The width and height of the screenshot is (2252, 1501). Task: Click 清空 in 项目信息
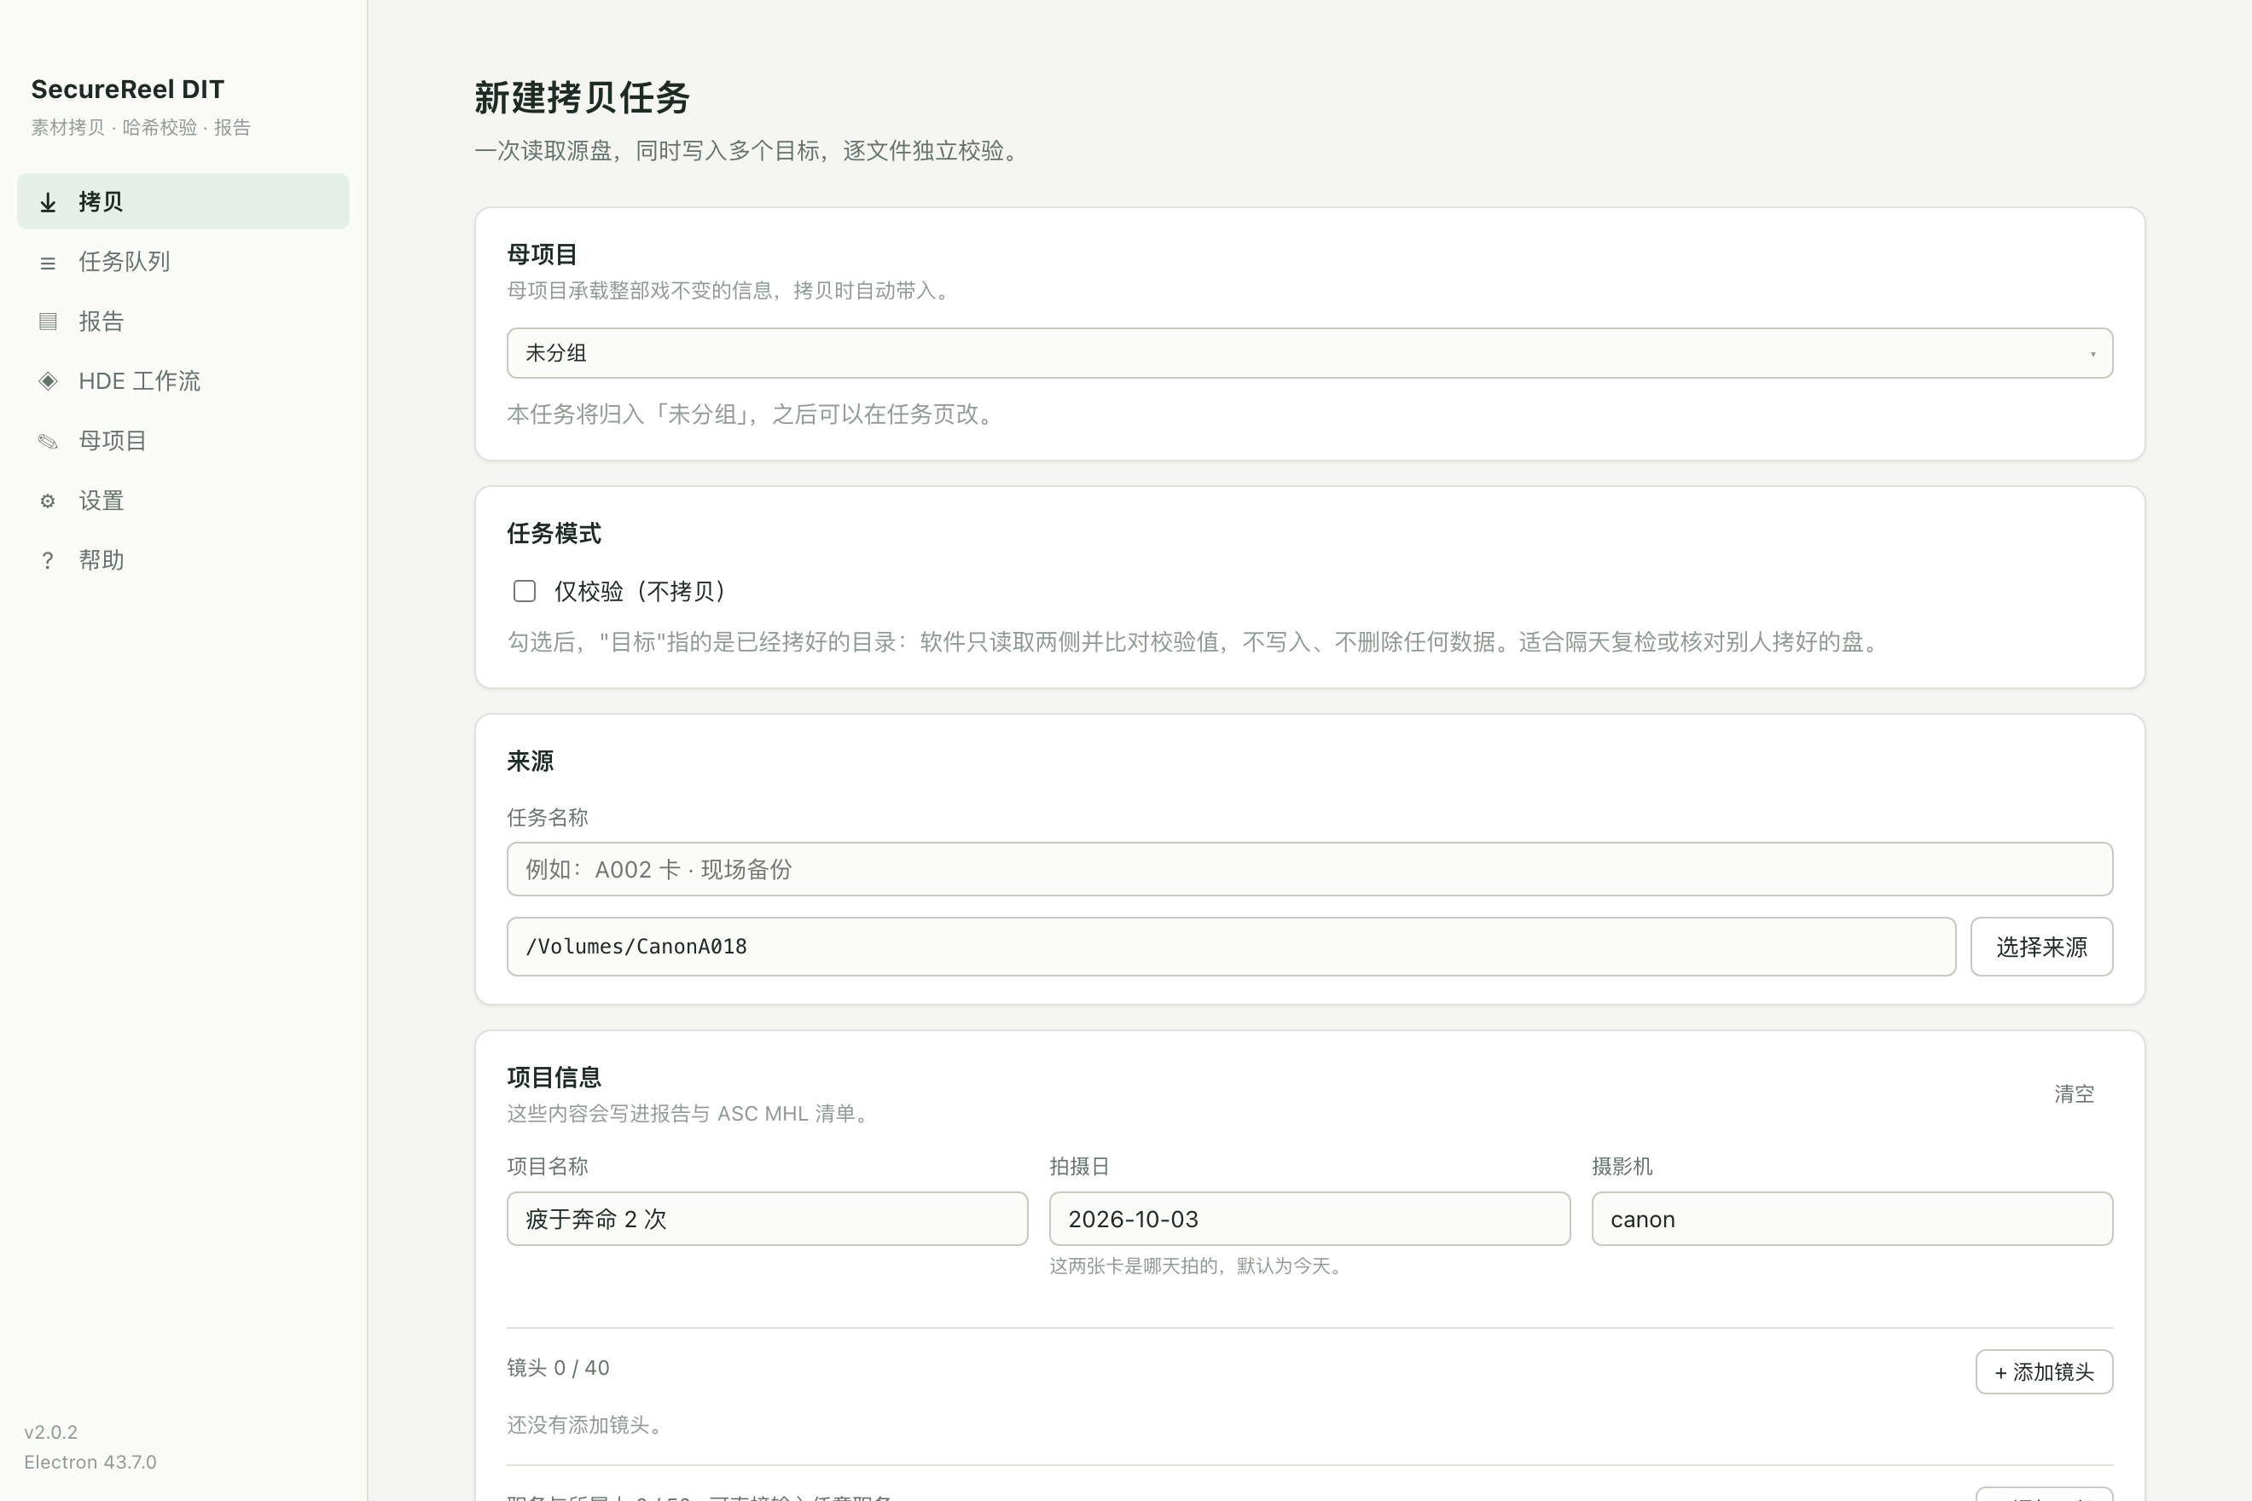click(x=2074, y=1093)
